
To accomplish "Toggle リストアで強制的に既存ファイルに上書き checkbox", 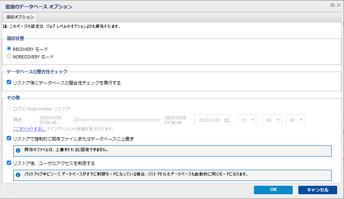I will point(9,138).
